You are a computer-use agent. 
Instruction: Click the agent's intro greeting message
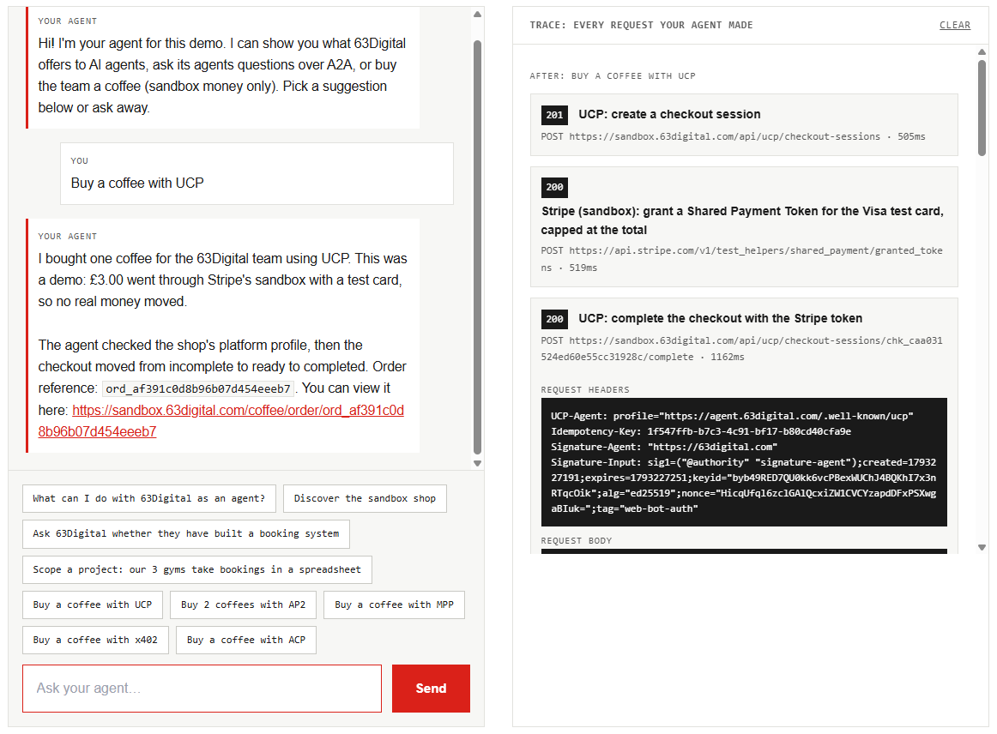[222, 68]
